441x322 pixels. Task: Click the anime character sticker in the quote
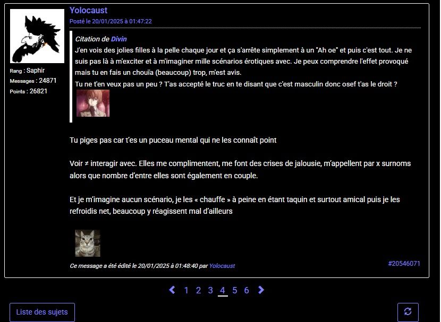(93, 103)
